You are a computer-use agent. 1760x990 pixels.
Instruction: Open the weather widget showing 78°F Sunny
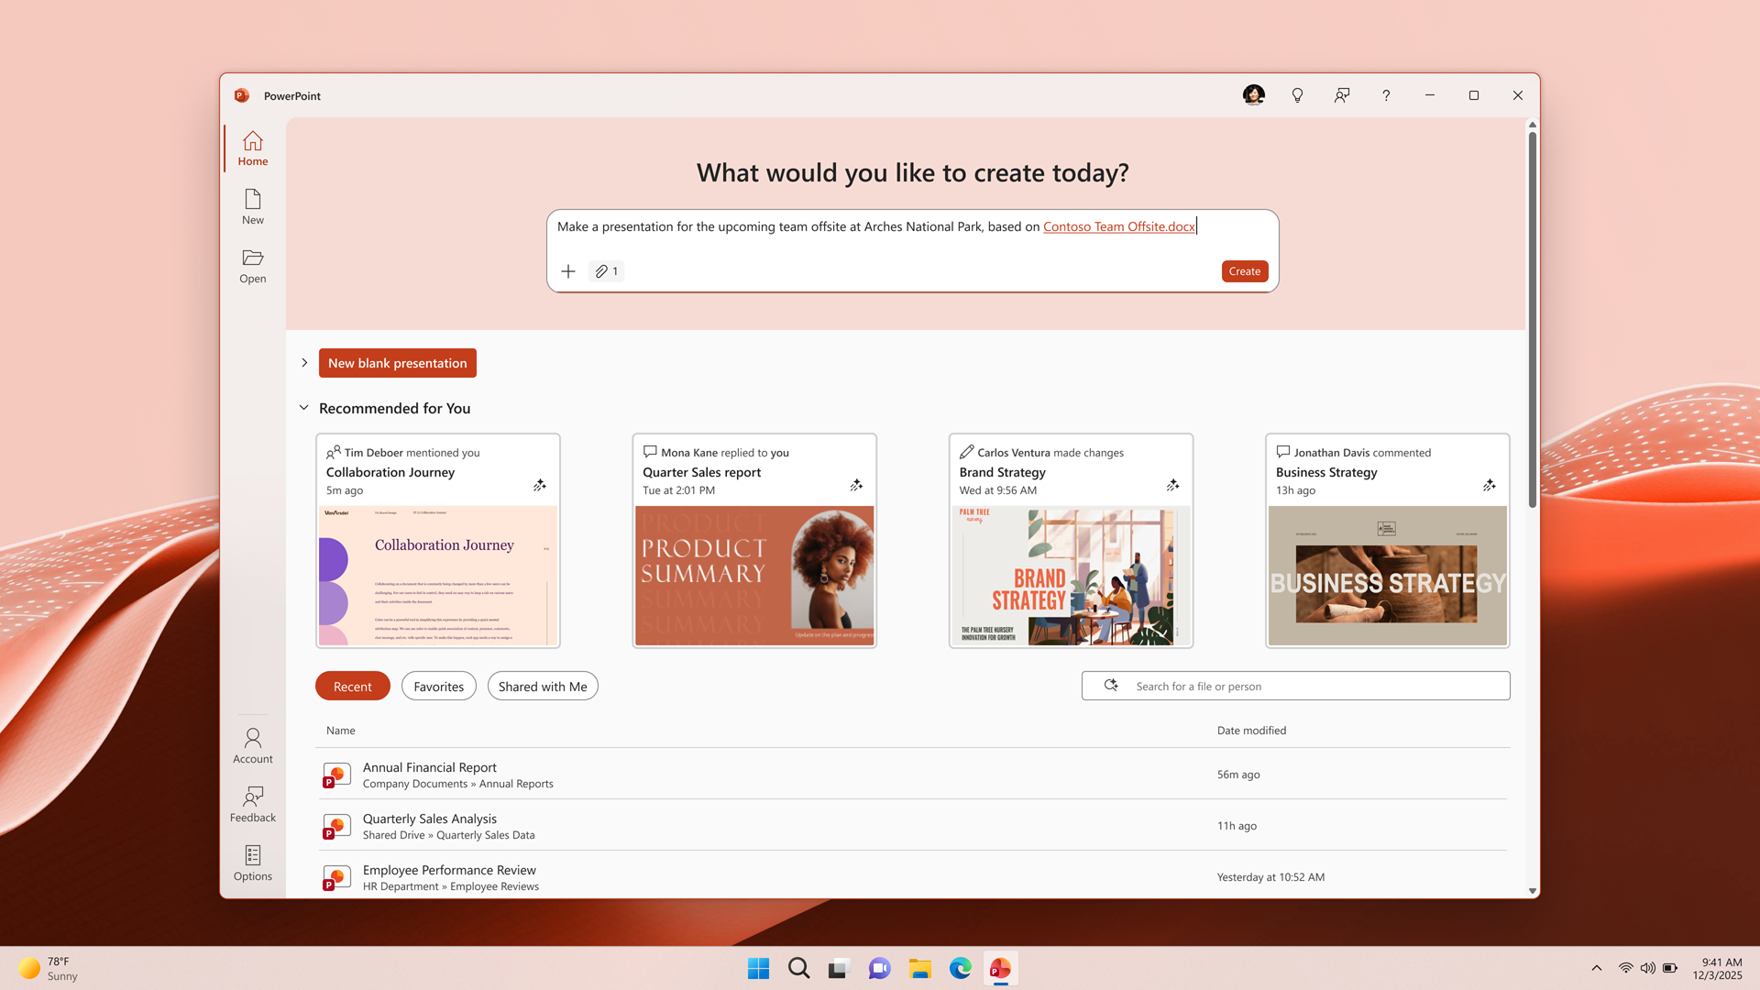(x=48, y=968)
